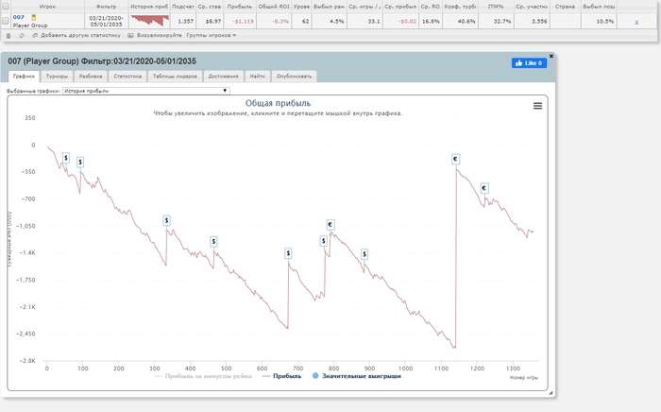
Task: Sort by the Общий ROI column header
Action: click(274, 7)
